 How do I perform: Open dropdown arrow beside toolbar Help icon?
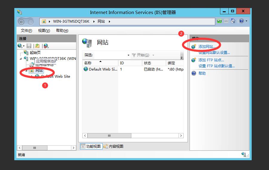click(x=247, y=21)
